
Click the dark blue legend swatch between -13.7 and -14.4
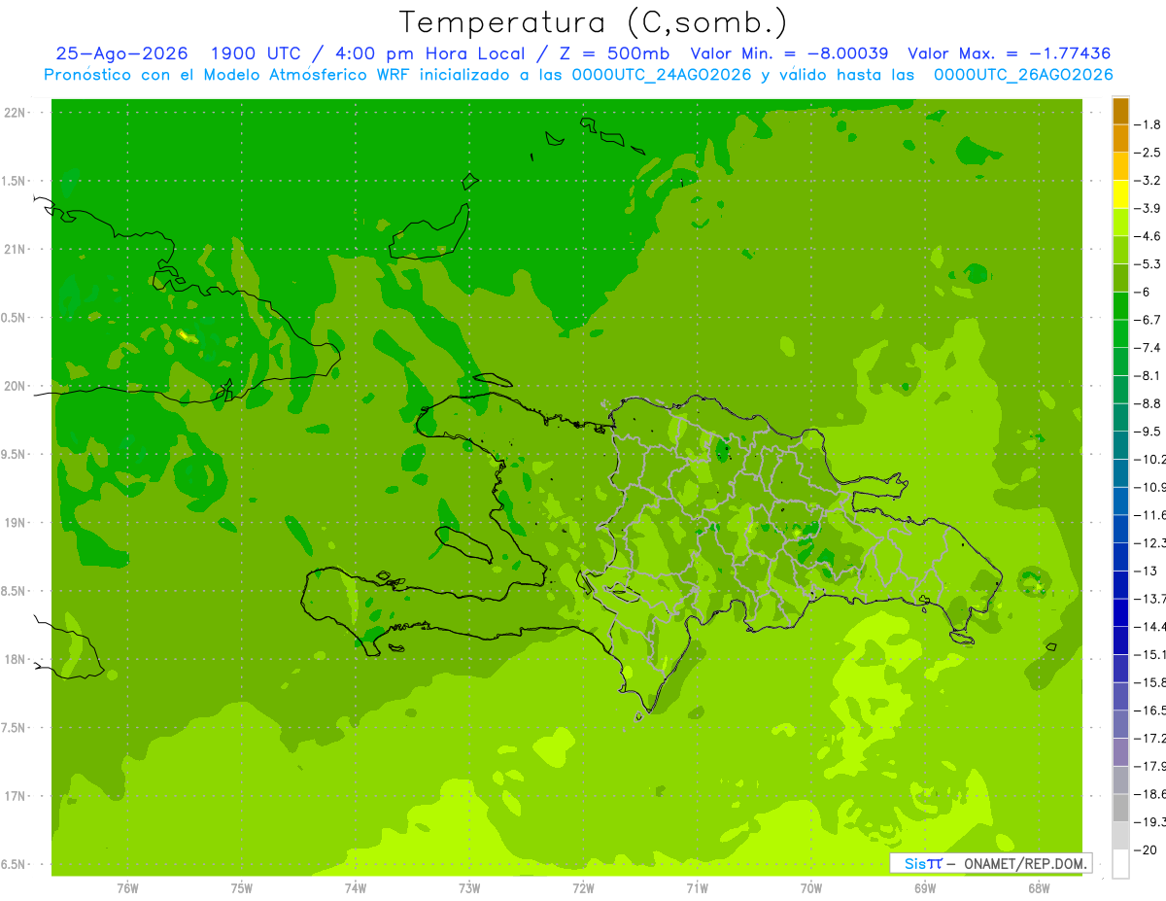(x=1120, y=612)
